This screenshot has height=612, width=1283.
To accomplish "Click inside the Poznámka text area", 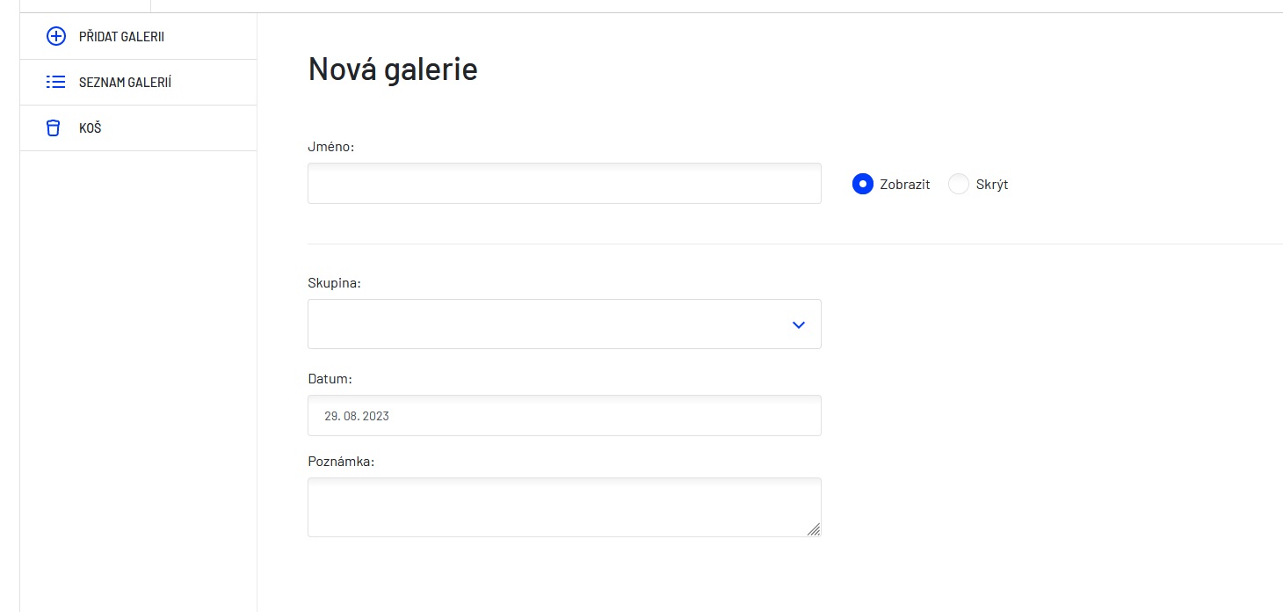I will (x=564, y=507).
